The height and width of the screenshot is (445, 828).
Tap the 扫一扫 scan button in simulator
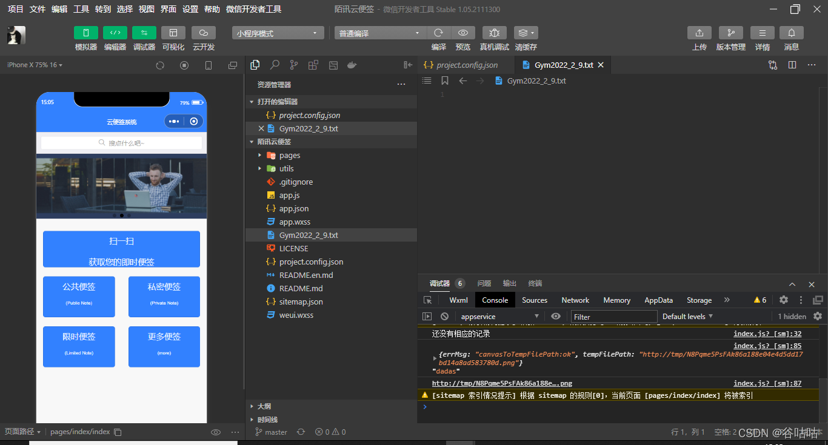click(121, 249)
